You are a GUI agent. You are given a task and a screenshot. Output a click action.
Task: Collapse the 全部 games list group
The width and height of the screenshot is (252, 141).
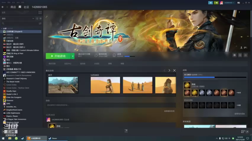2,29
